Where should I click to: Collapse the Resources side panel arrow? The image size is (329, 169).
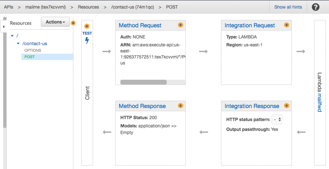pyautogui.click(x=4, y=27)
